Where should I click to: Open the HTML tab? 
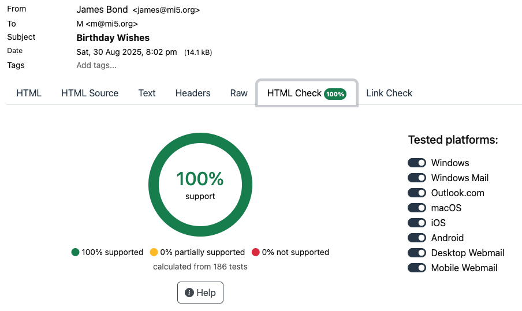29,93
